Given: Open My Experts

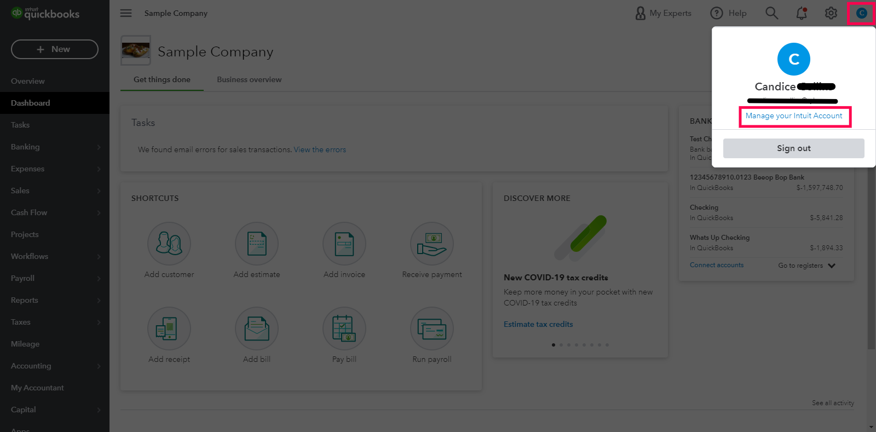Looking at the screenshot, I should click(663, 13).
